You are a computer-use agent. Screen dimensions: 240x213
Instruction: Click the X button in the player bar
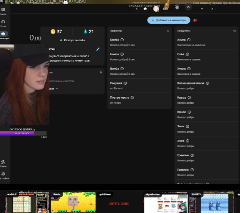(x=188, y=7)
